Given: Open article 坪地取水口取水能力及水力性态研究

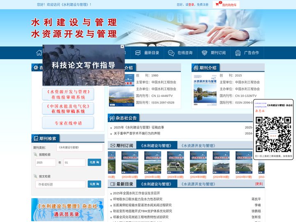Looking at the screenshot, I should tap(138, 199).
